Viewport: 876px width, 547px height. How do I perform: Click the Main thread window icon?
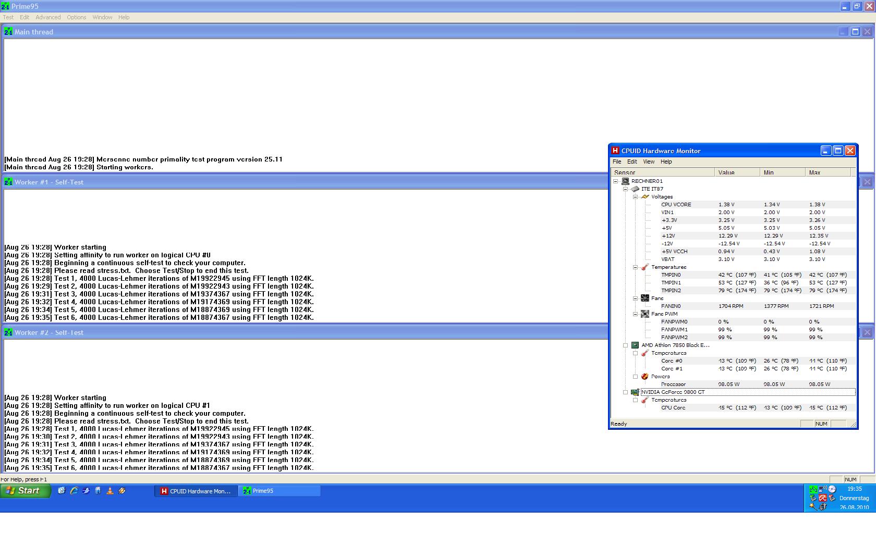point(8,32)
